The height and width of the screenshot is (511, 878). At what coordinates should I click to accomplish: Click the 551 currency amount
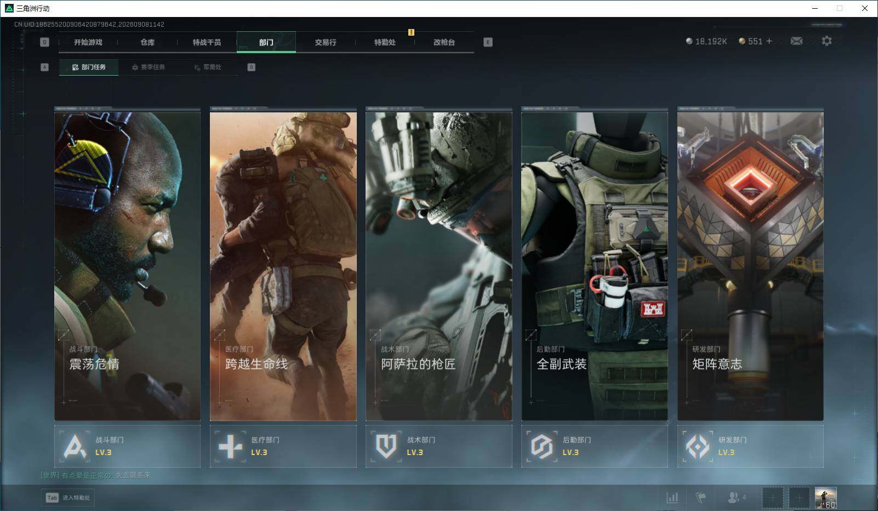[755, 41]
